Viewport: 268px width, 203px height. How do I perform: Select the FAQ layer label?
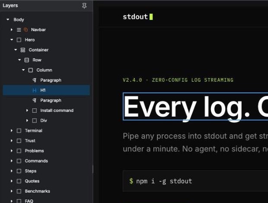(x=29, y=201)
